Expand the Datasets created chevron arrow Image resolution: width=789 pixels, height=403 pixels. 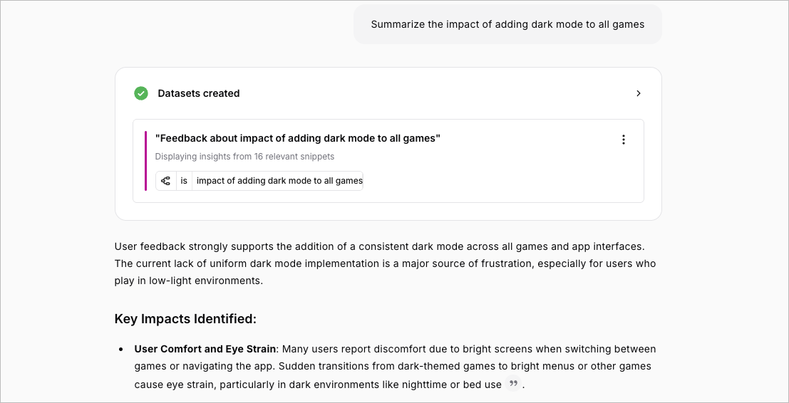coord(639,93)
